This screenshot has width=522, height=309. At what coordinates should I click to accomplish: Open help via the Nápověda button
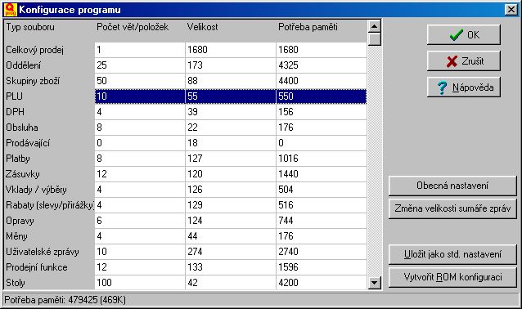(464, 87)
